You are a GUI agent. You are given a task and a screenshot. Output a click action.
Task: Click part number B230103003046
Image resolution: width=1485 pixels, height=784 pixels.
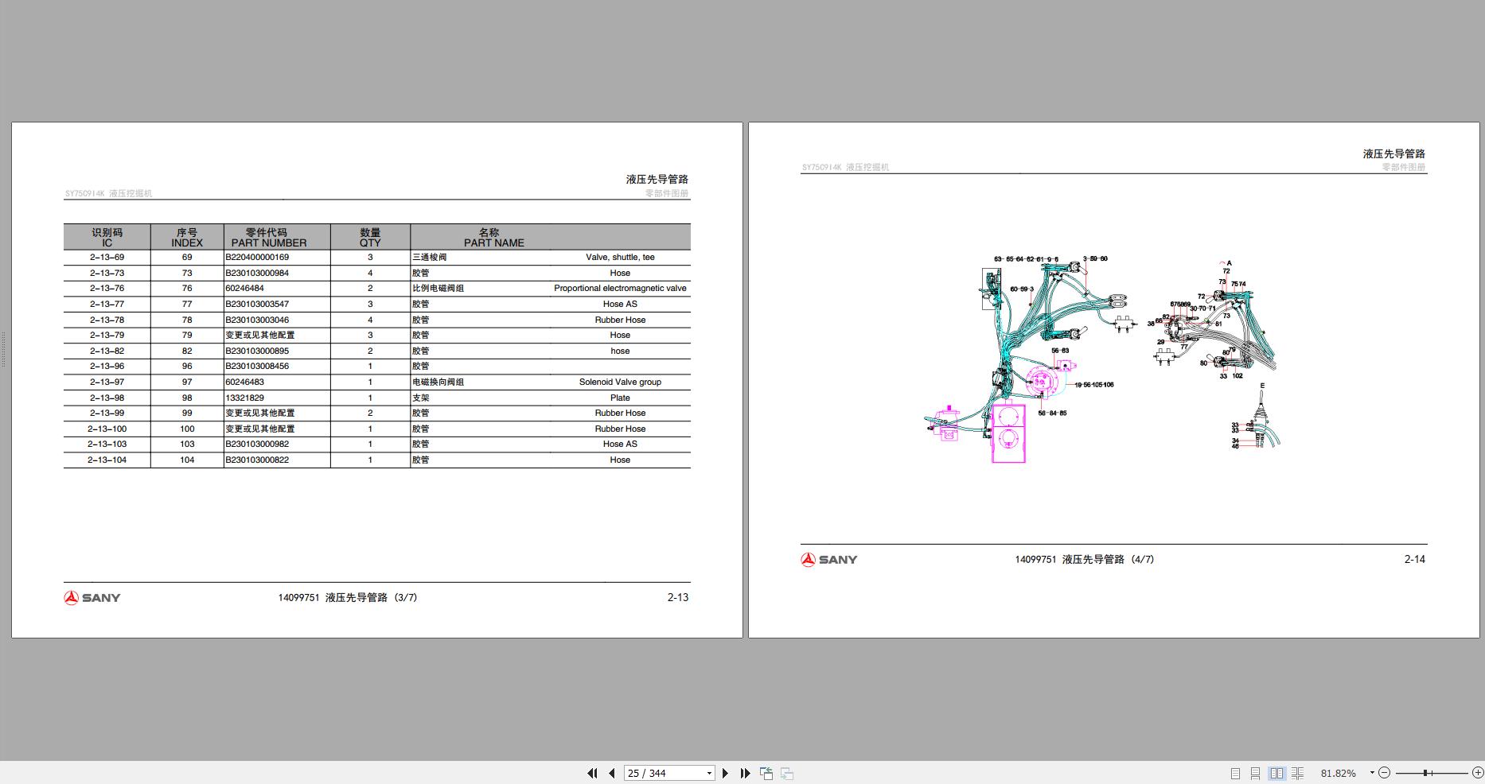[257, 320]
